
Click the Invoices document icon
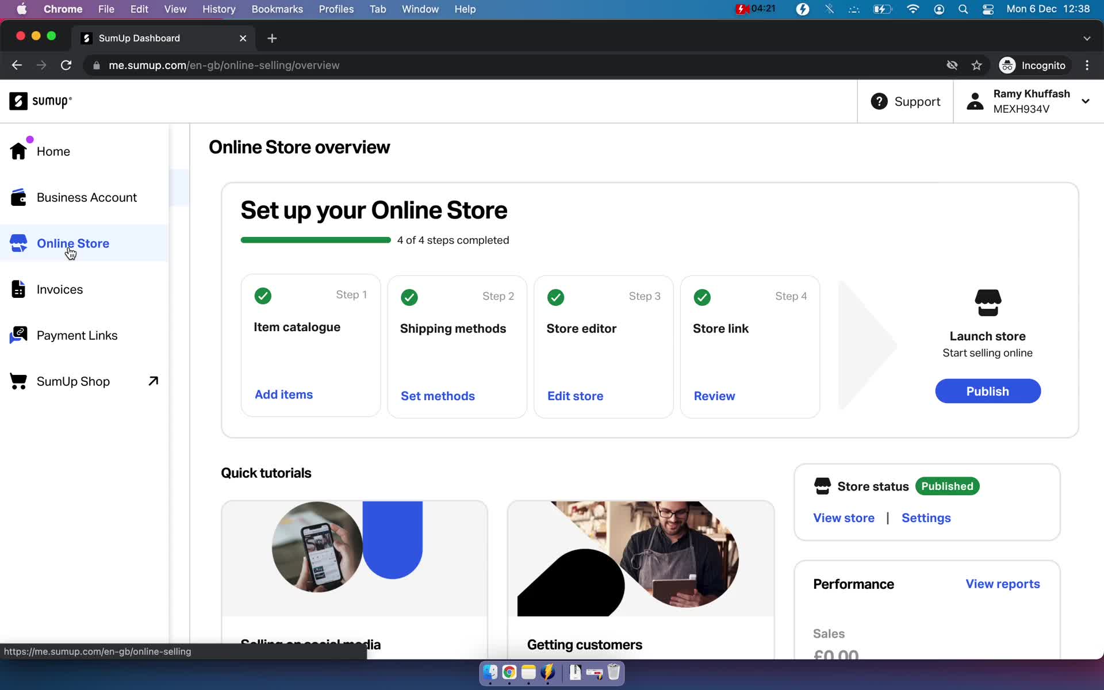(x=18, y=289)
